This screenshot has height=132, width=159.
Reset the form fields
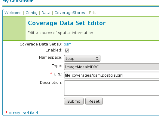tap(94, 101)
